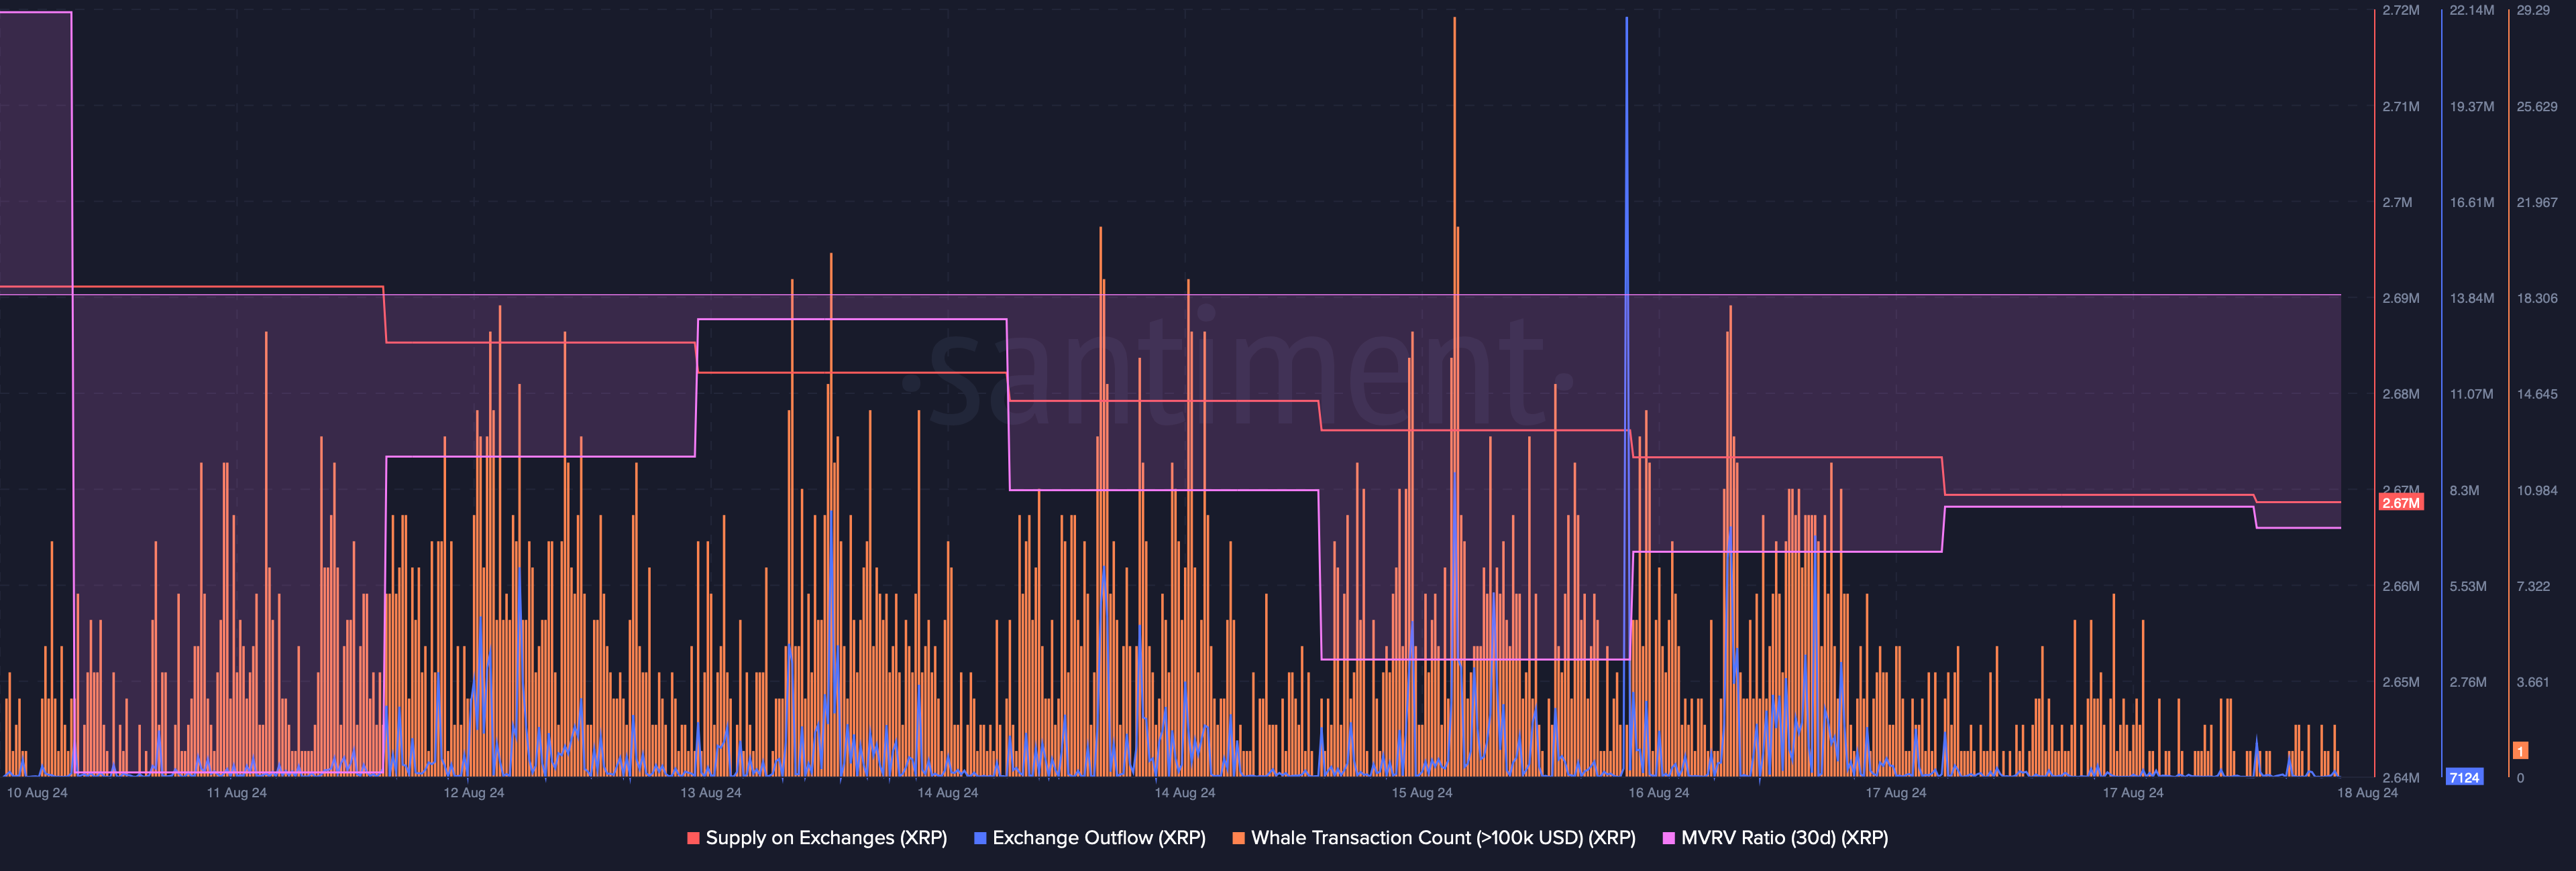Click the 10.984 whale count axis label

[x=2537, y=490]
